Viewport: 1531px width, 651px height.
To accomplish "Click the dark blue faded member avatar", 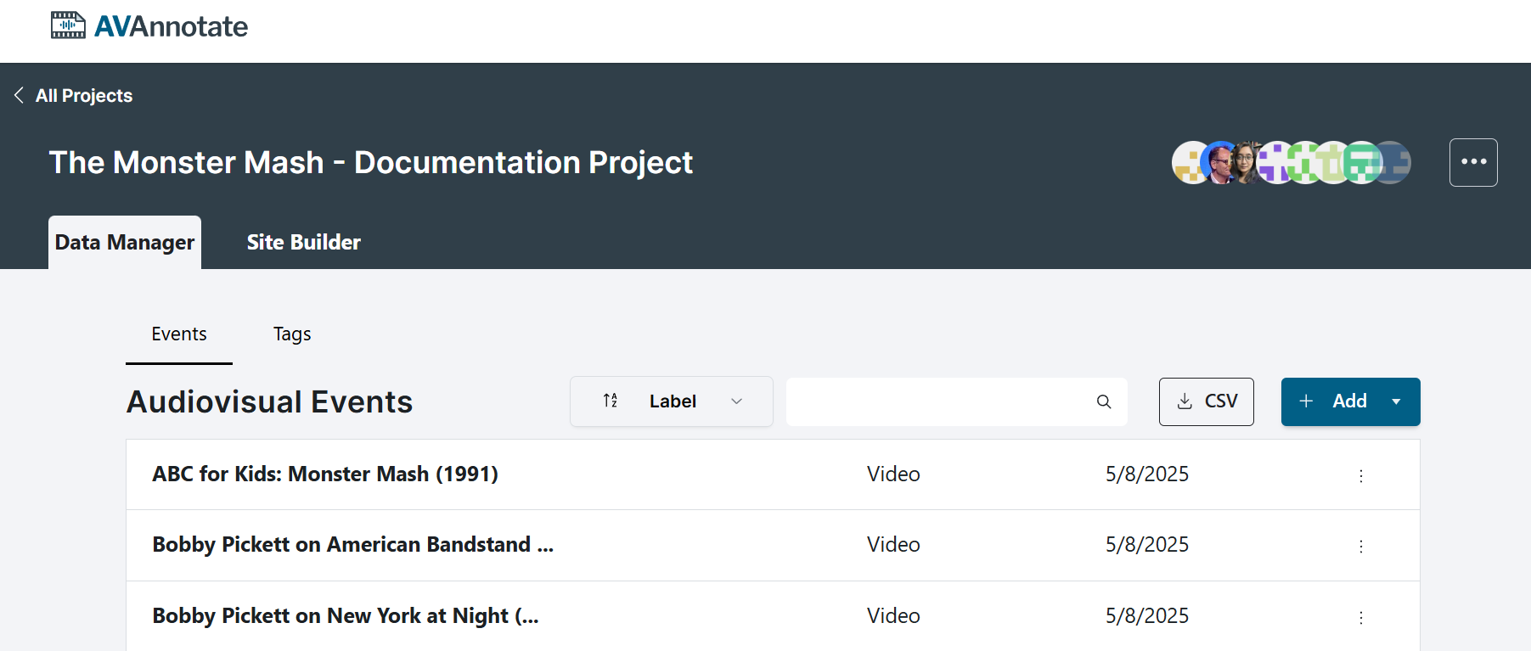I will pyautogui.click(x=1397, y=162).
